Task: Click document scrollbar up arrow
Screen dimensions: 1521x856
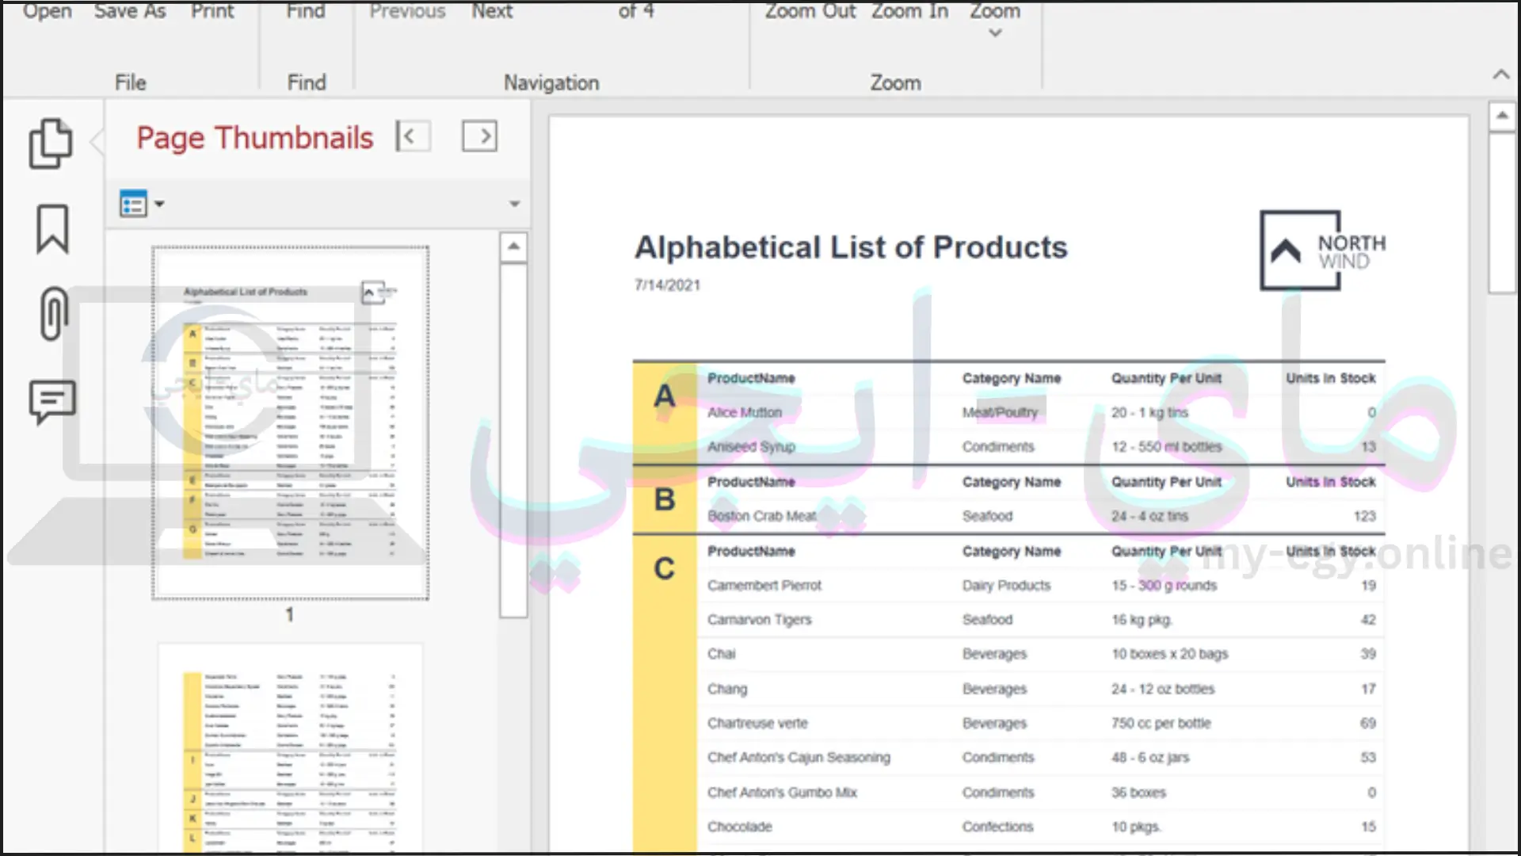Action: [1501, 116]
